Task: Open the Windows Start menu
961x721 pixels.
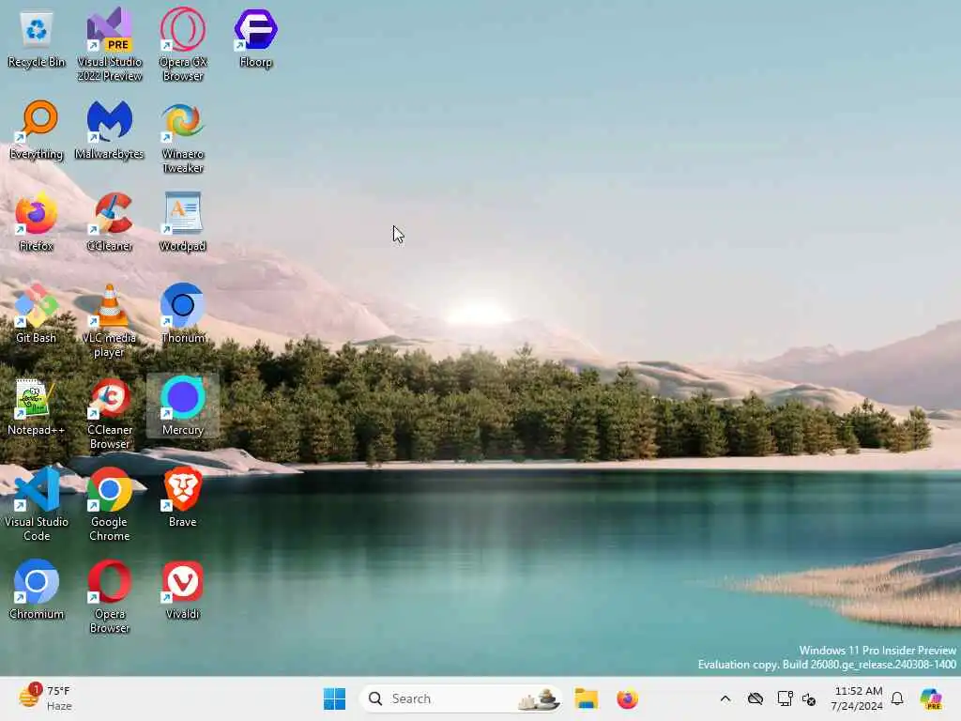Action: pos(335,698)
